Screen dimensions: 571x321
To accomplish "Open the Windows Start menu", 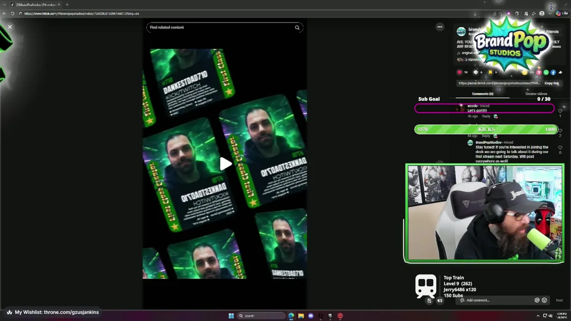I will pos(231,316).
